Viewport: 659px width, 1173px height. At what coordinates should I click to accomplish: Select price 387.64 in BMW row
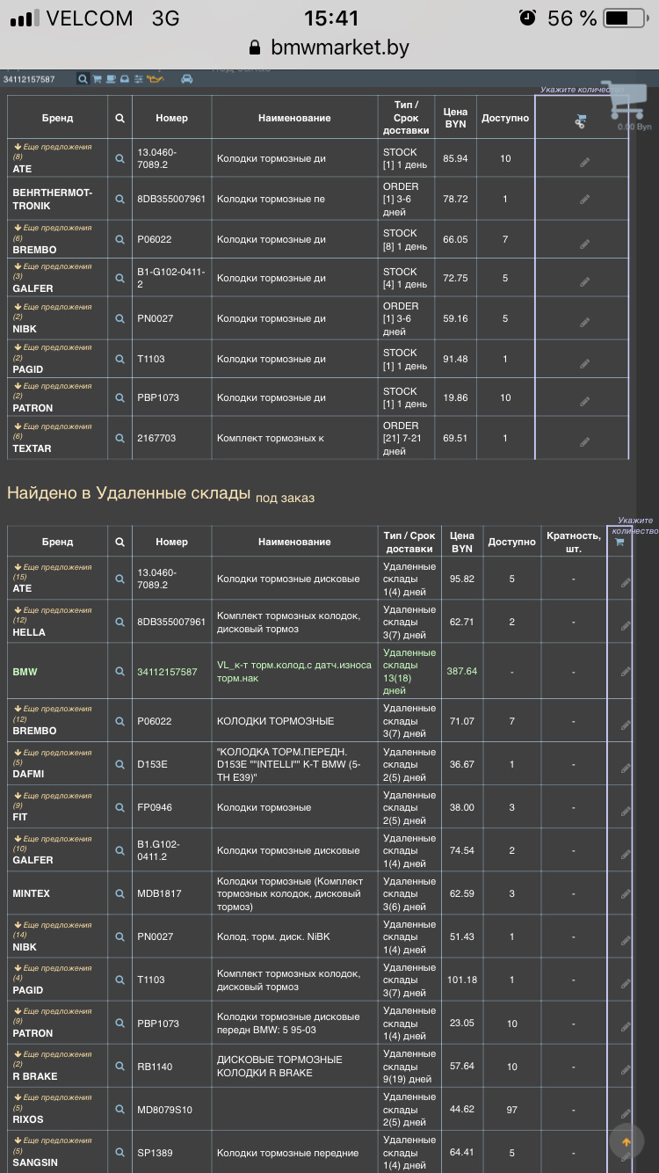(x=461, y=672)
